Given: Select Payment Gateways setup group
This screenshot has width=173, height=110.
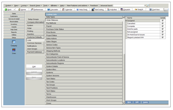Looking at the screenshot, I should pyautogui.click(x=35, y=52).
